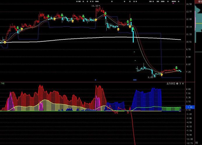
Task: Click the first yellow buy arrow at chart start
Action: 5,42
